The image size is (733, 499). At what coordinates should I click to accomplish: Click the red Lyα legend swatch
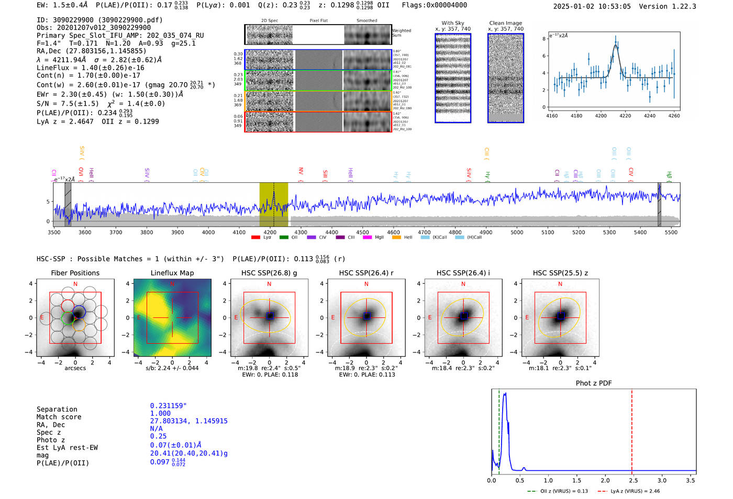pos(256,237)
